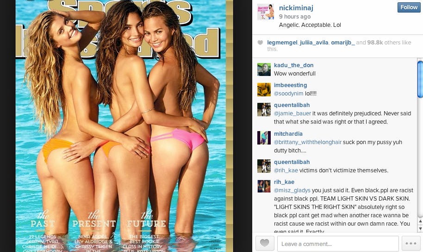The height and width of the screenshot is (252, 423).
Task: Open juliia_avila's profile from likes
Action: click(x=314, y=43)
